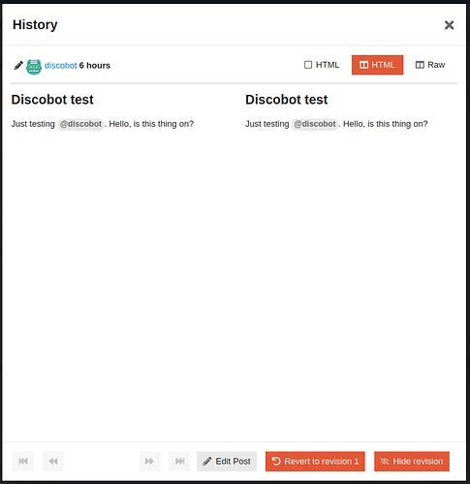
Task: Click the left Discobot test heading
Action: pyautogui.click(x=52, y=100)
